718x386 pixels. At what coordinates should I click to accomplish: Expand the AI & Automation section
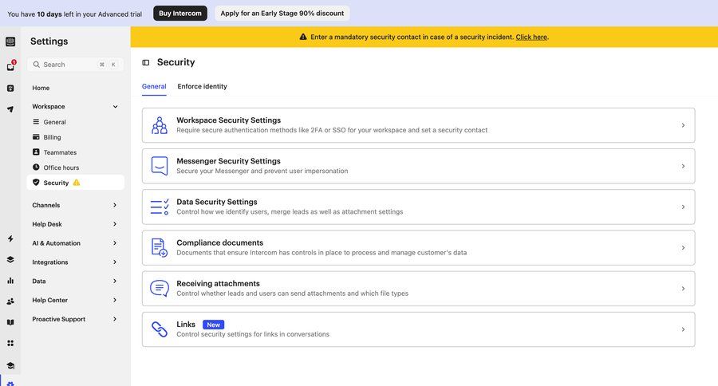pyautogui.click(x=115, y=243)
